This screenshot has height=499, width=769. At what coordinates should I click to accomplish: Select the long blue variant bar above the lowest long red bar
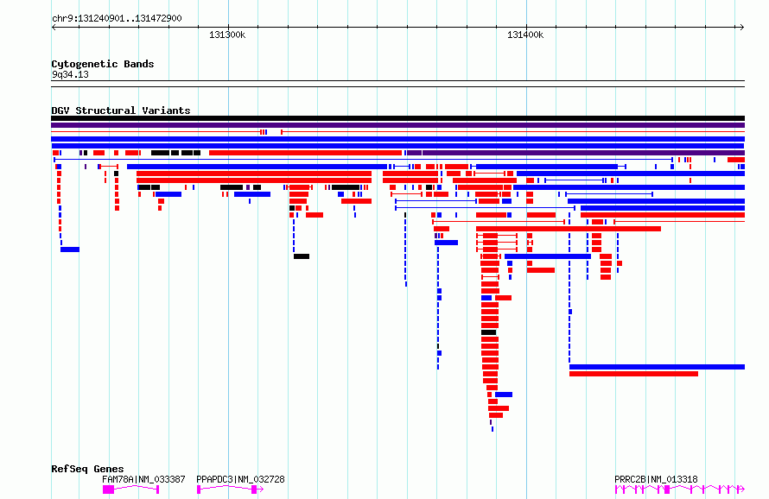pyautogui.click(x=658, y=367)
